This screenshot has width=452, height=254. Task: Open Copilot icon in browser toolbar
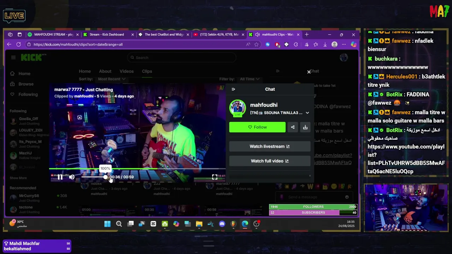pyautogui.click(x=353, y=44)
